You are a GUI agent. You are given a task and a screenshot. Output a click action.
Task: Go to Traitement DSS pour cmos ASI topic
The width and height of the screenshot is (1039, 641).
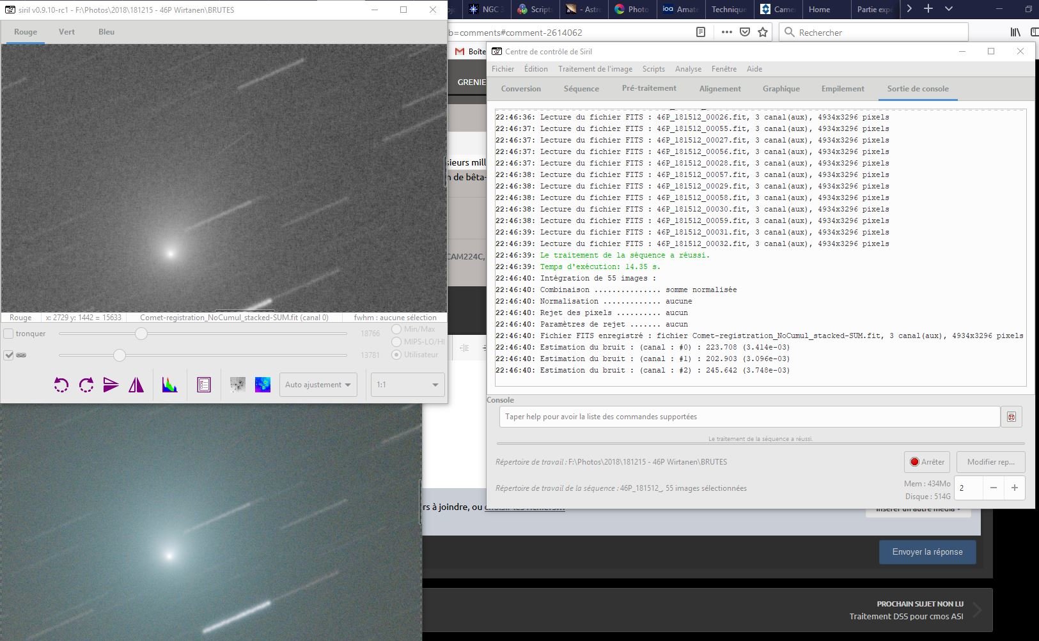906,617
